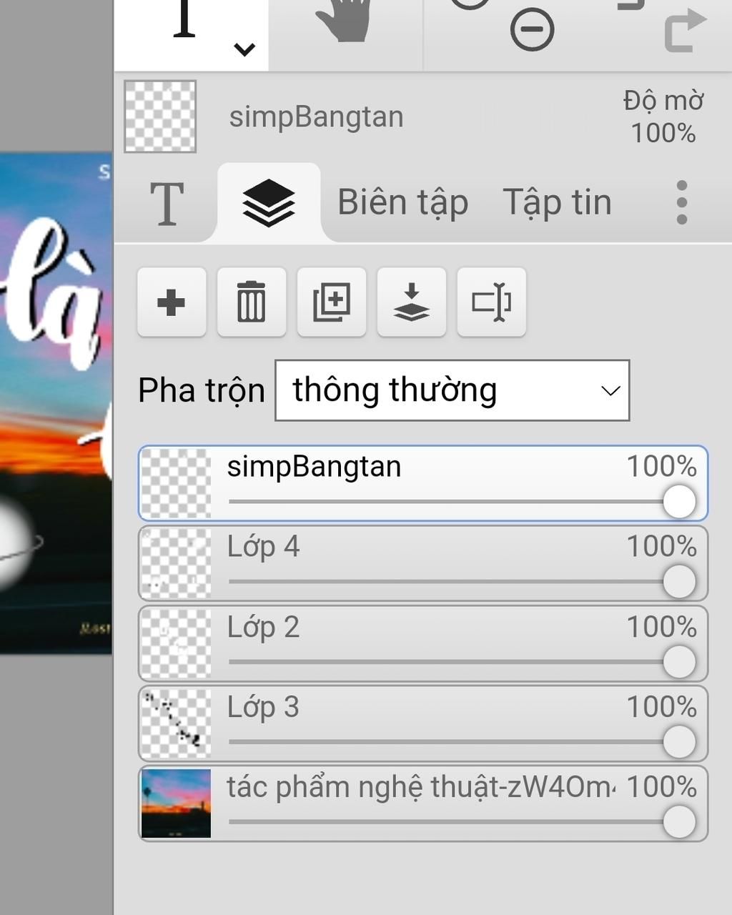732x915 pixels.
Task: Add a new layer with plus icon
Action: point(172,302)
